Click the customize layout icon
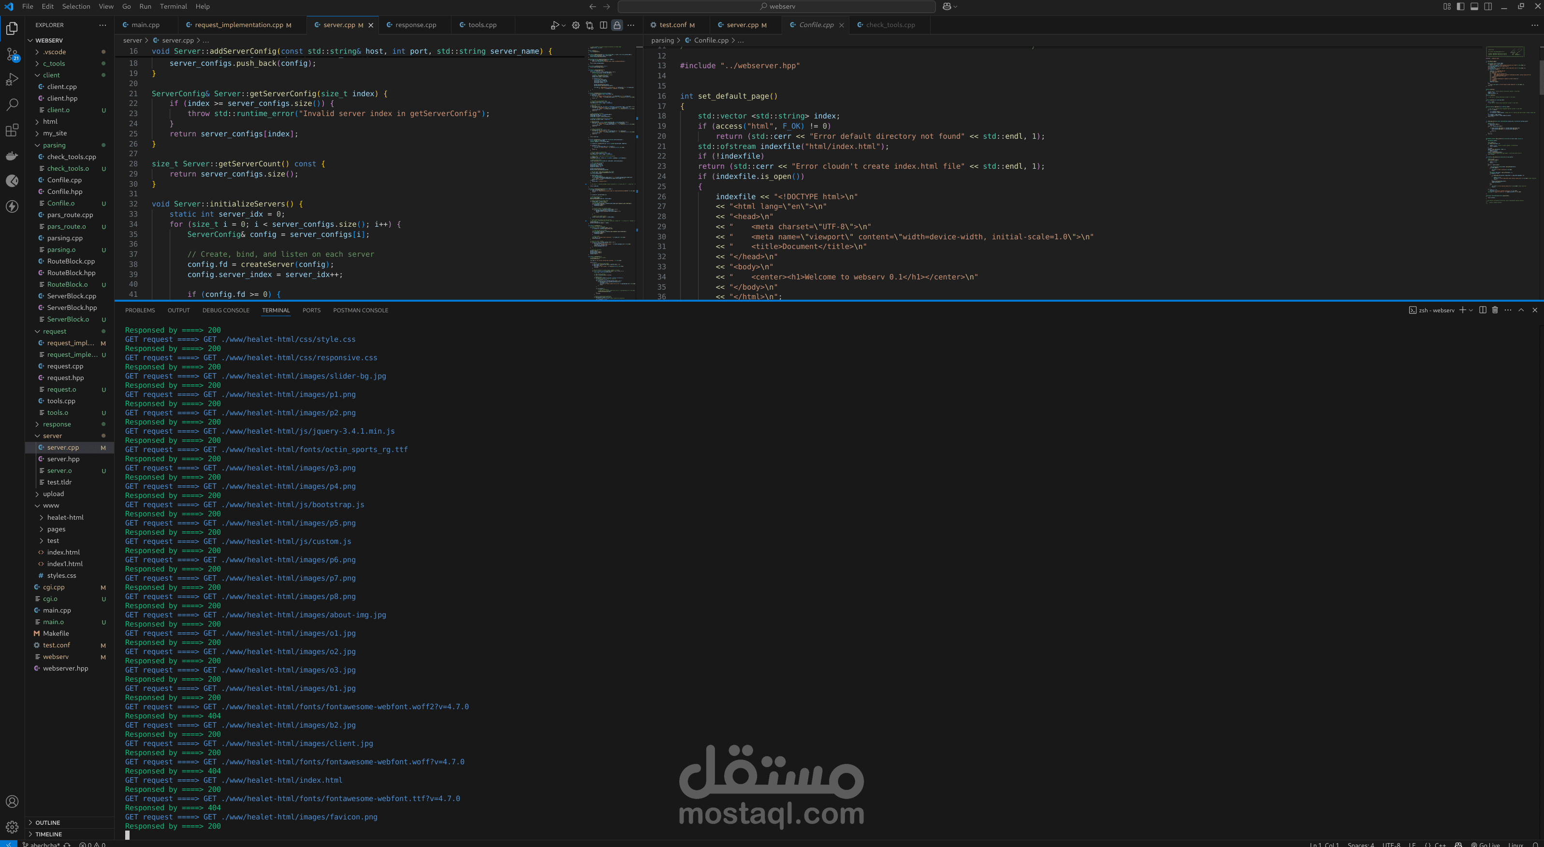Screen dimensions: 1544x847 (1447, 7)
